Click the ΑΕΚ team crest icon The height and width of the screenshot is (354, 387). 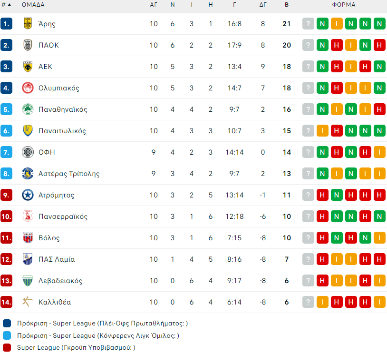click(x=28, y=67)
